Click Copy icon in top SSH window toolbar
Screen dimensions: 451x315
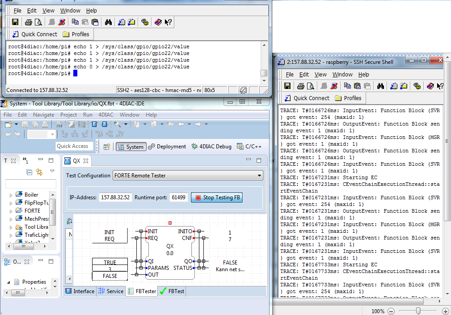76,22
